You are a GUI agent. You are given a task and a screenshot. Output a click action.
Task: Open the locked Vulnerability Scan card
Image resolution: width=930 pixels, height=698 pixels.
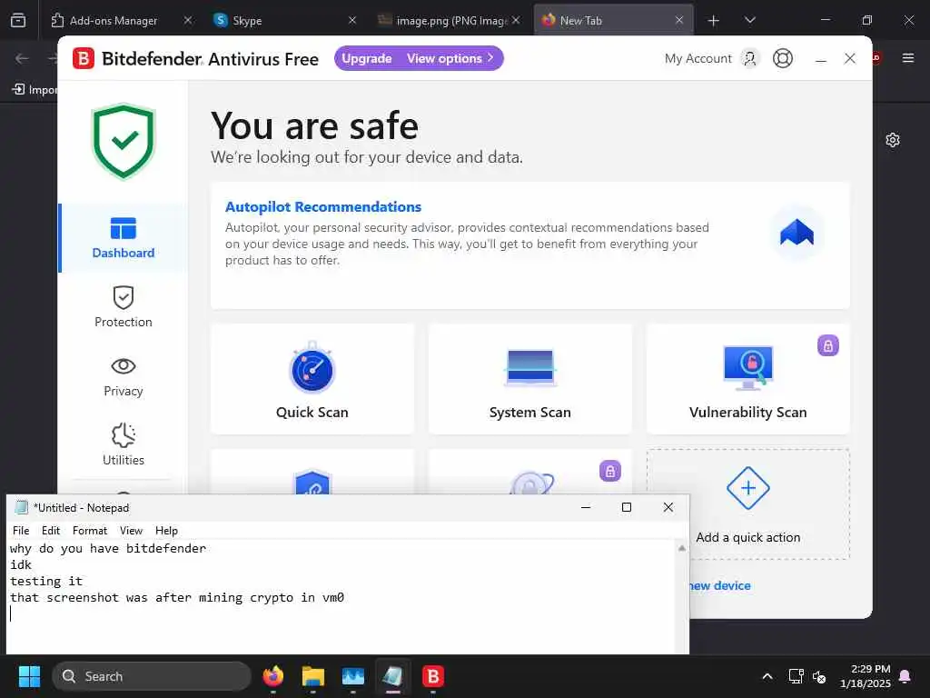[x=748, y=379]
